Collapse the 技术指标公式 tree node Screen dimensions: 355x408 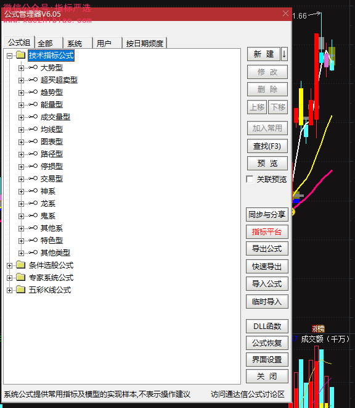click(x=10, y=56)
